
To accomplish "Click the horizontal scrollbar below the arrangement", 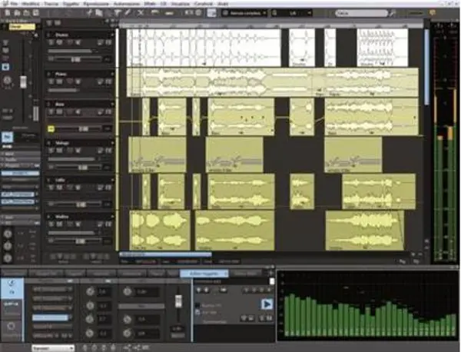I will 165,254.
